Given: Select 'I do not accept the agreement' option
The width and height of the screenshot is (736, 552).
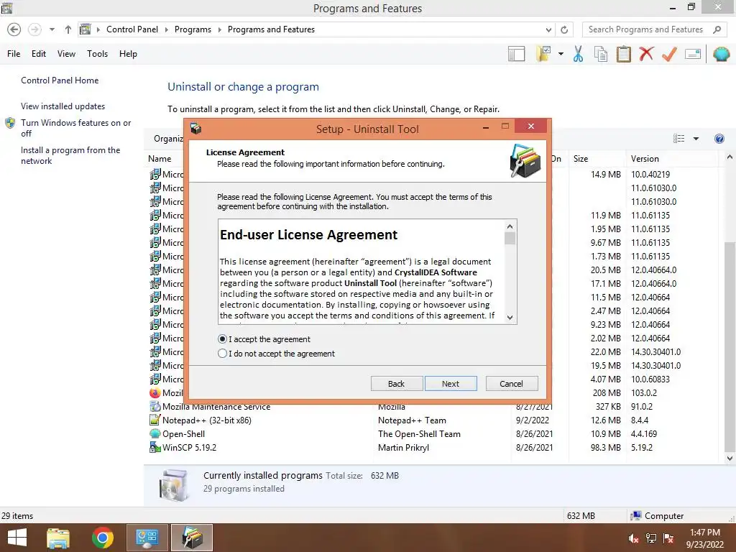Looking at the screenshot, I should click(x=223, y=354).
